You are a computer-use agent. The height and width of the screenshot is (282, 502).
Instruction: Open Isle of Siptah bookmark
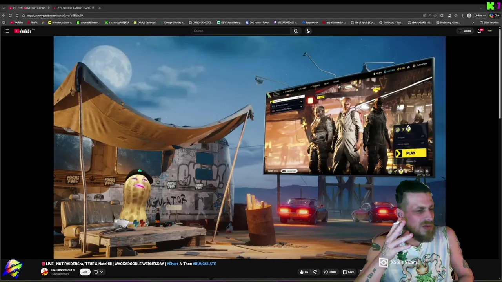pos(363,22)
